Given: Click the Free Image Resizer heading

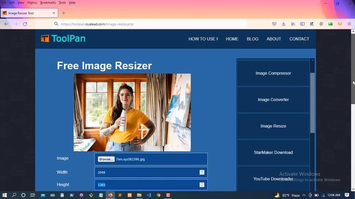Looking at the screenshot, I should click(x=104, y=66).
